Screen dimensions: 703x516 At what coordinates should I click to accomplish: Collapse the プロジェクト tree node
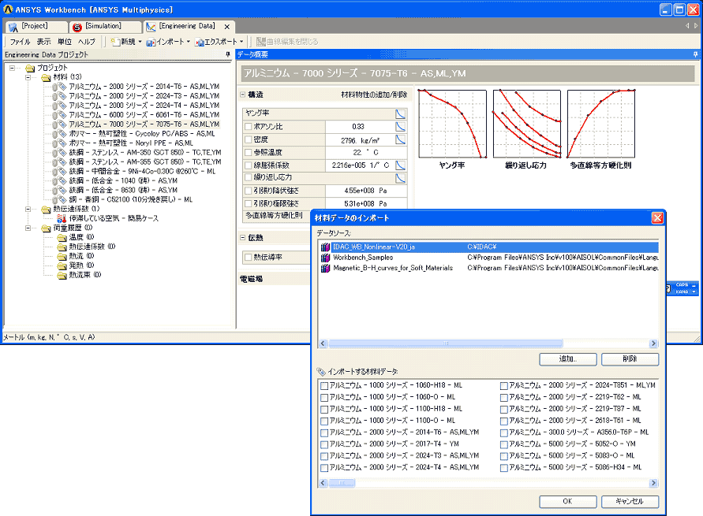tap(12, 68)
